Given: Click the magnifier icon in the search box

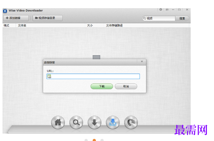Looking at the screenshot, I should (x=144, y=18).
